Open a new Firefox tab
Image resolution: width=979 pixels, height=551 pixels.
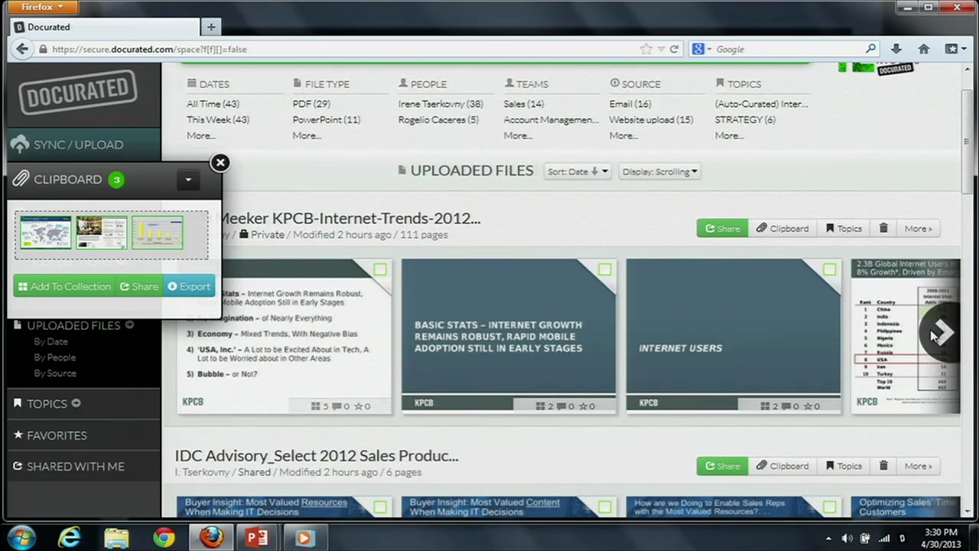(x=211, y=27)
